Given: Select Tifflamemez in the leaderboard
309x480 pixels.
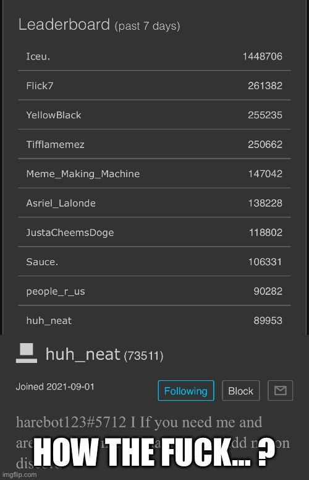Looking at the screenshot, I should 154,144.
